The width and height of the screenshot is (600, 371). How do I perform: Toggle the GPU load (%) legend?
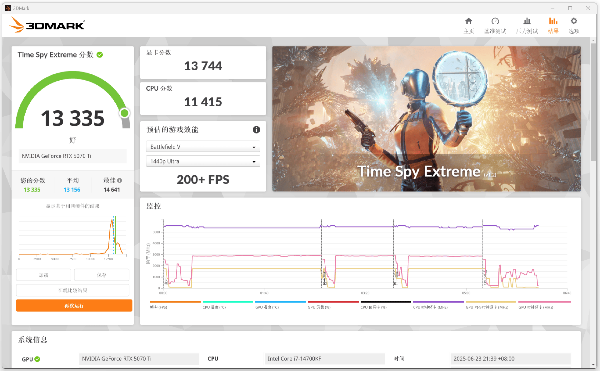[333, 305]
